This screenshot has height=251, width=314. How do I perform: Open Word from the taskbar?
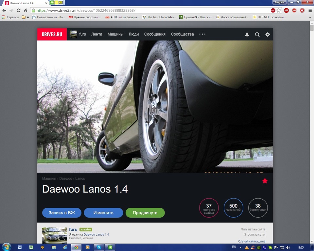pos(20,247)
